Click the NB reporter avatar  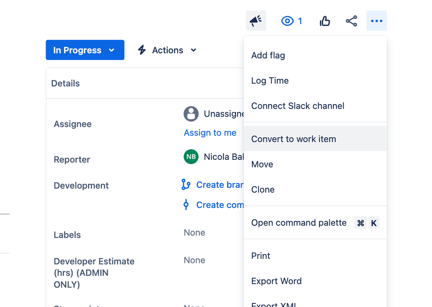tap(191, 157)
